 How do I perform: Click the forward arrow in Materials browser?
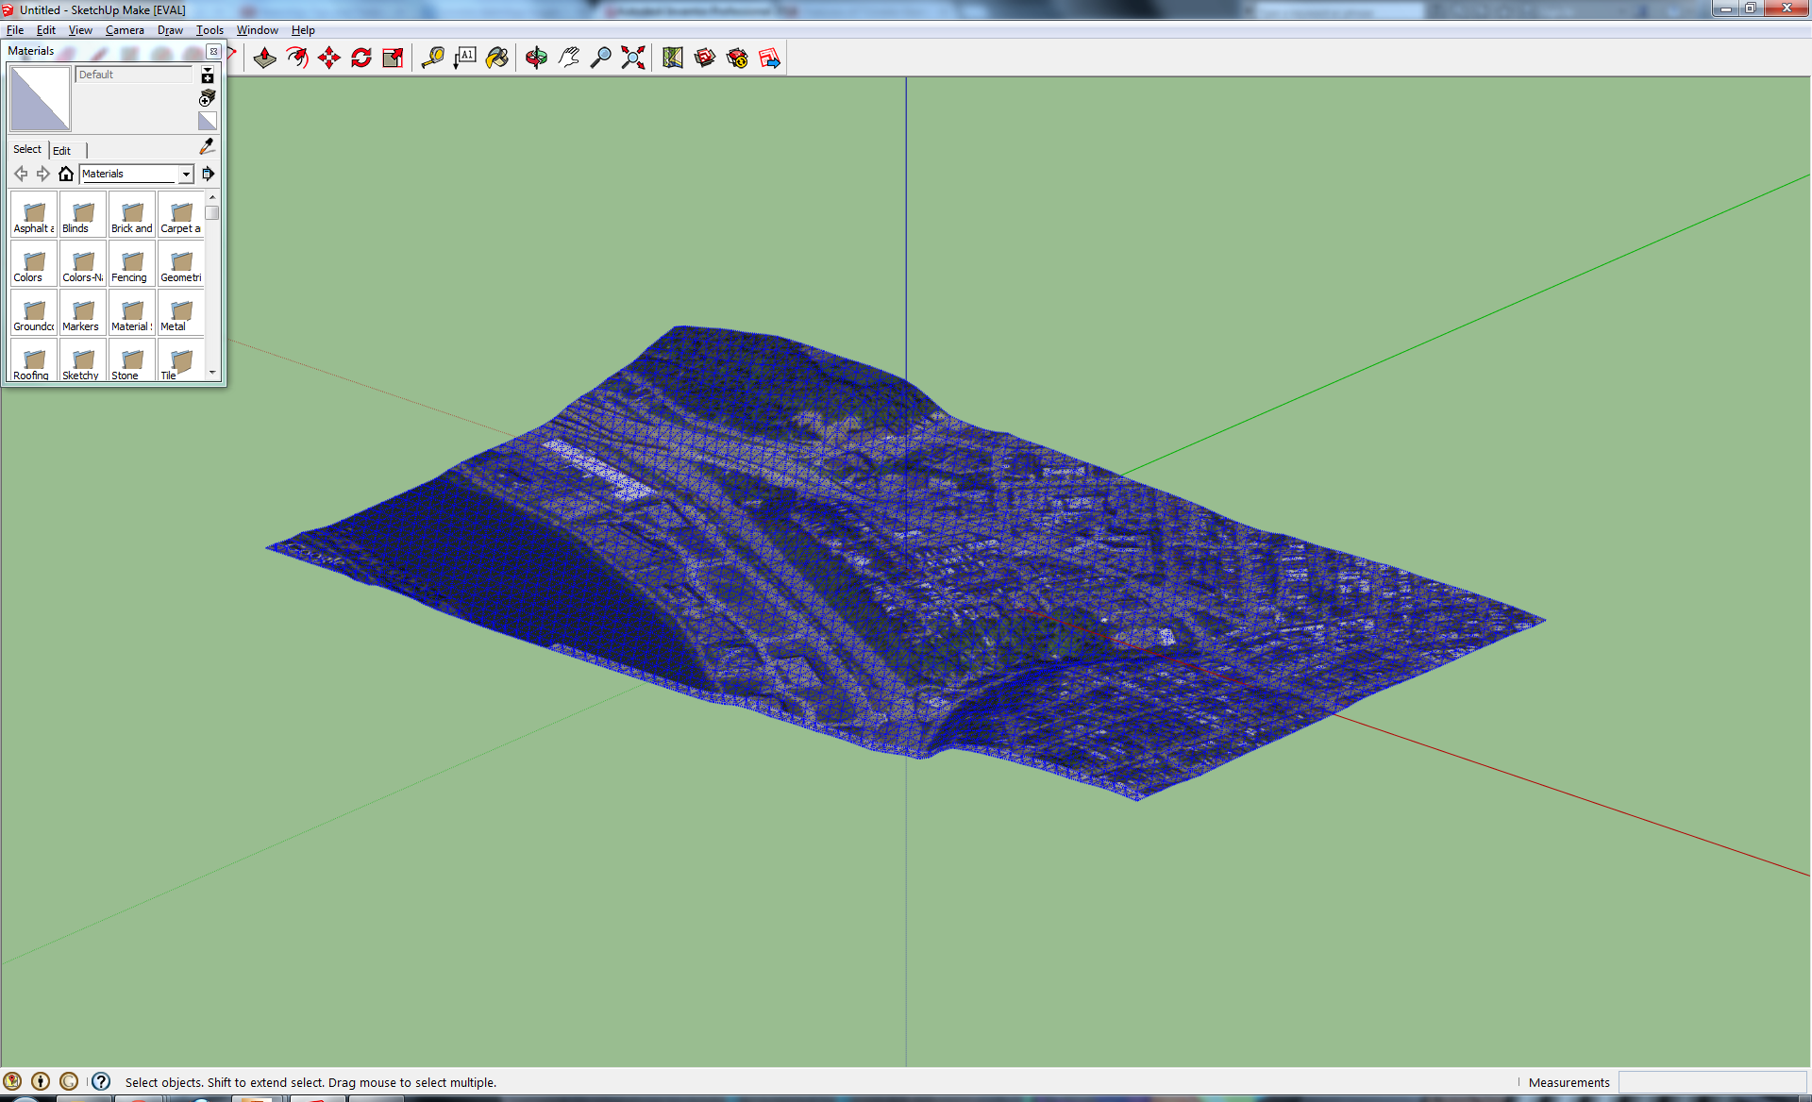(x=43, y=174)
